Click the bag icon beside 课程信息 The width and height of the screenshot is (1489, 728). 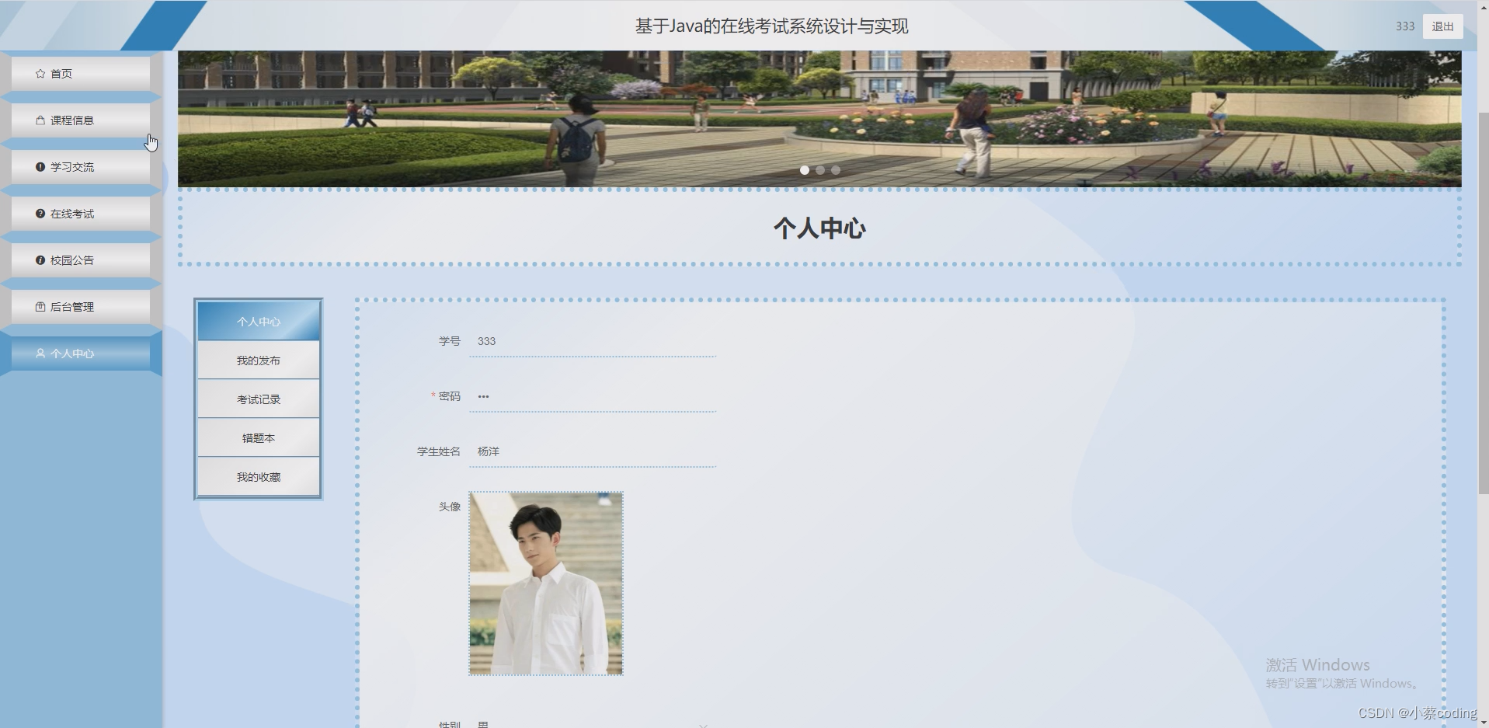tap(40, 120)
